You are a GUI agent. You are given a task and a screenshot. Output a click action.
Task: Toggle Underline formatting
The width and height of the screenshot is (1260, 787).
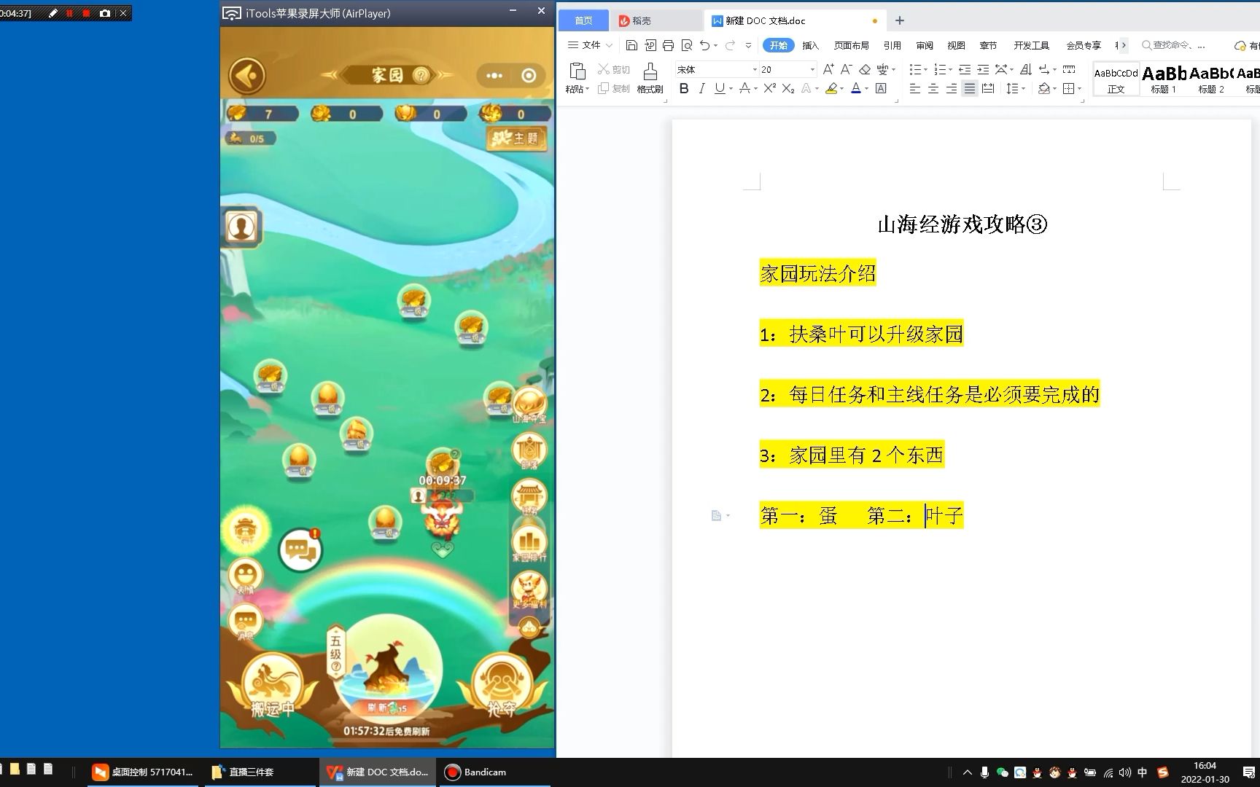(720, 88)
